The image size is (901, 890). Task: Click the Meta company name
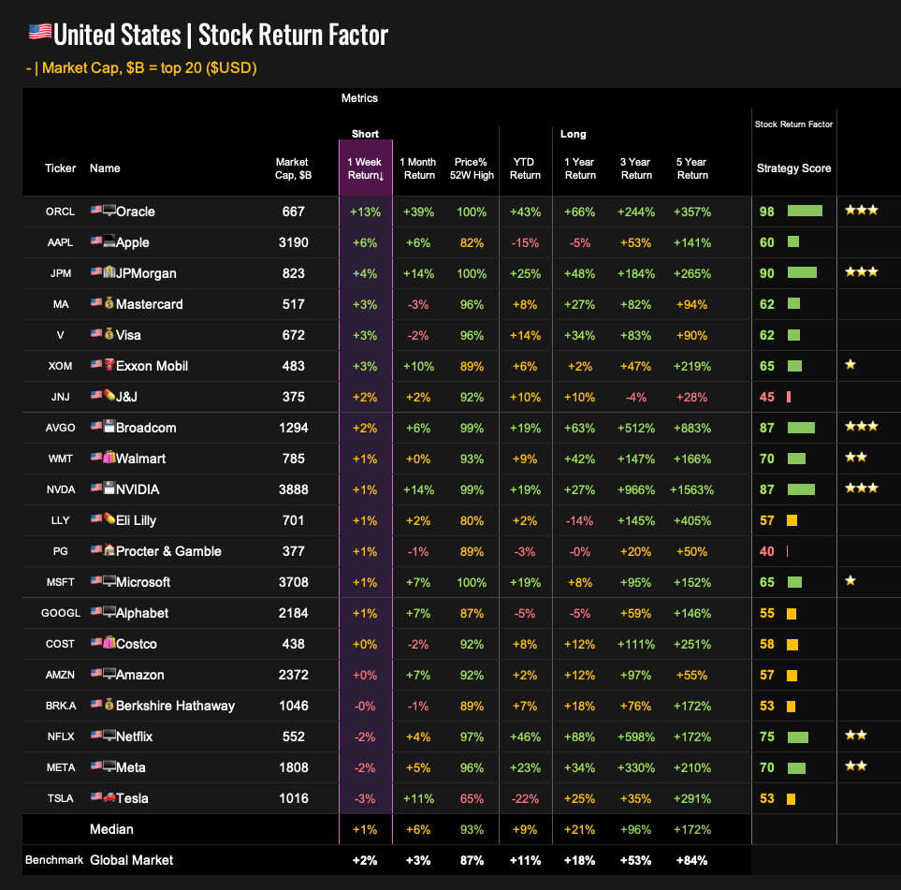pos(130,767)
